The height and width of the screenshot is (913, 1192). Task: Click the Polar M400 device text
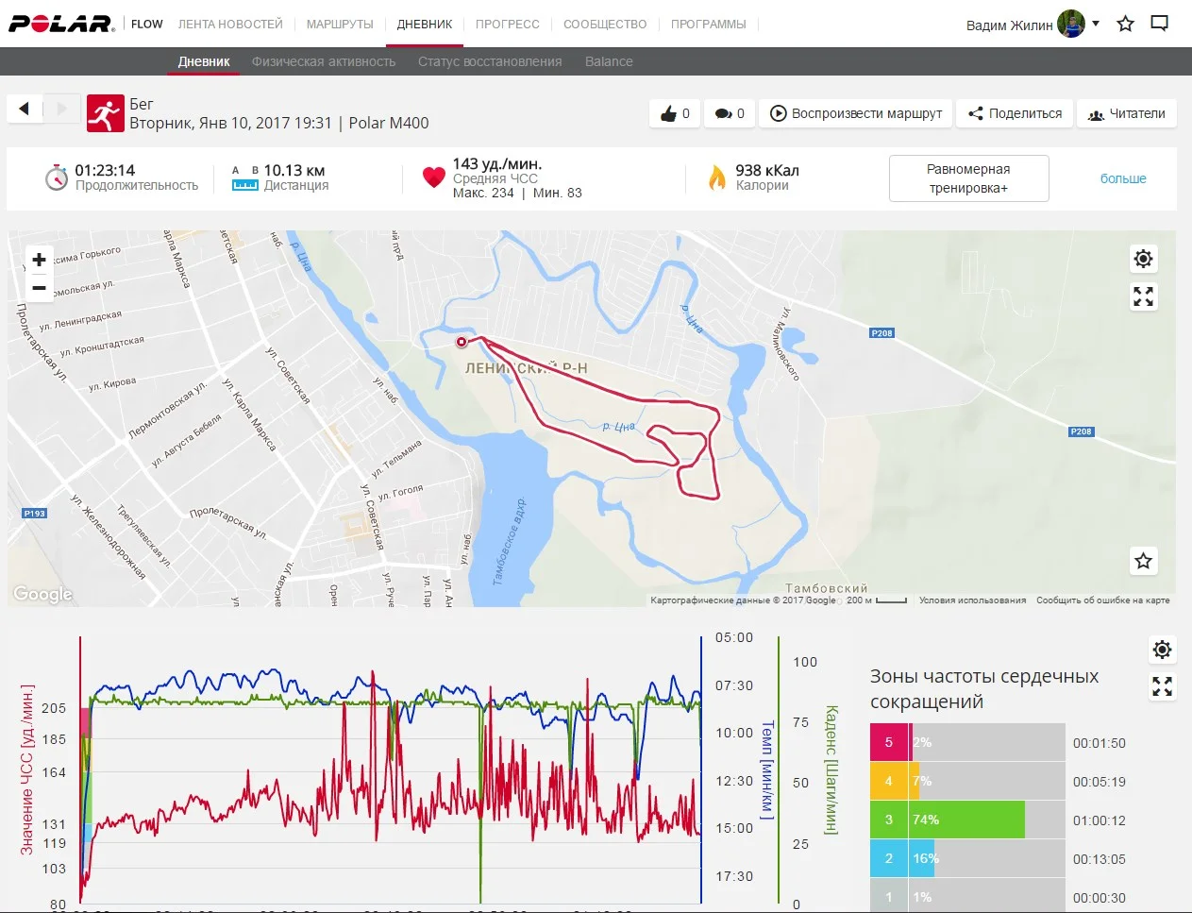389,123
